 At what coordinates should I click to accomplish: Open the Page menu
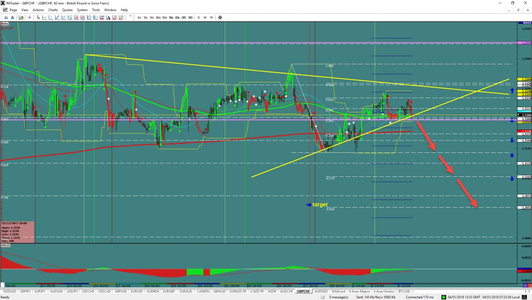pos(13,10)
